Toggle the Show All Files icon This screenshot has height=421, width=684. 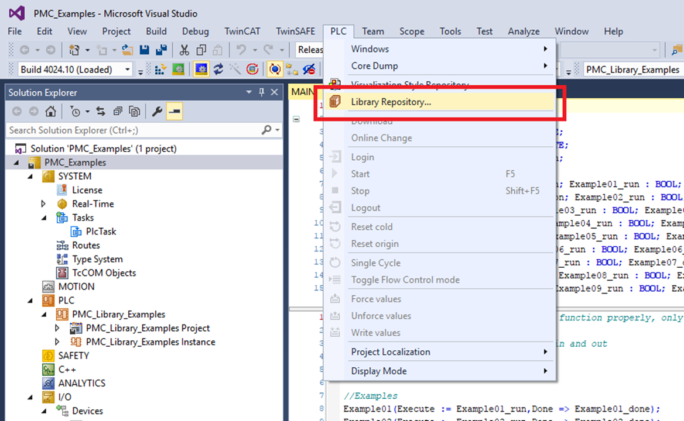coord(135,111)
